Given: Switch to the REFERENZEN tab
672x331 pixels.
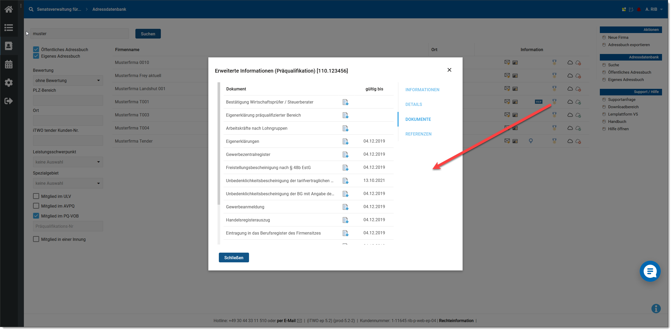Looking at the screenshot, I should (418, 134).
